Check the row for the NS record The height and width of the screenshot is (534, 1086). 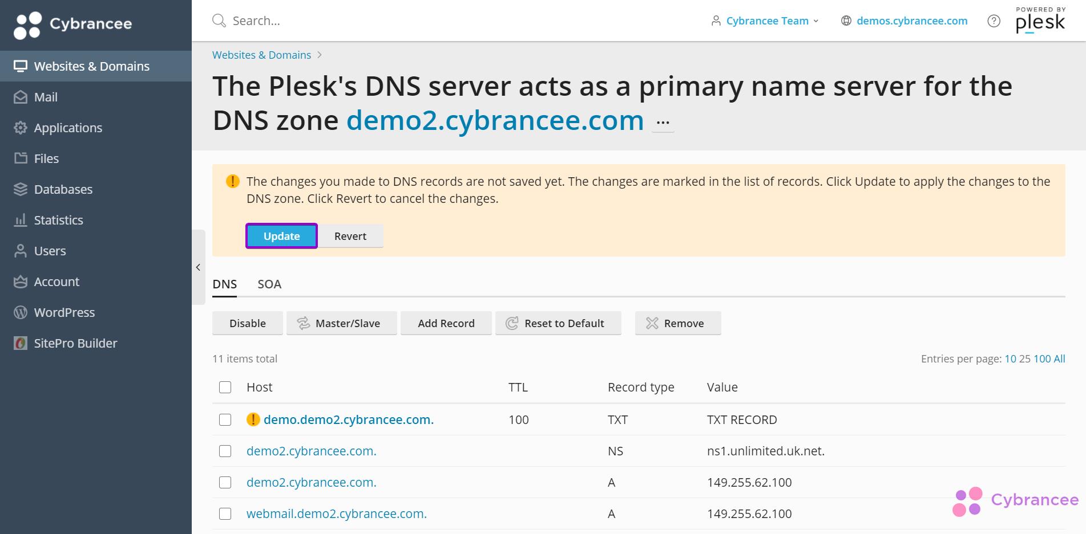225,451
